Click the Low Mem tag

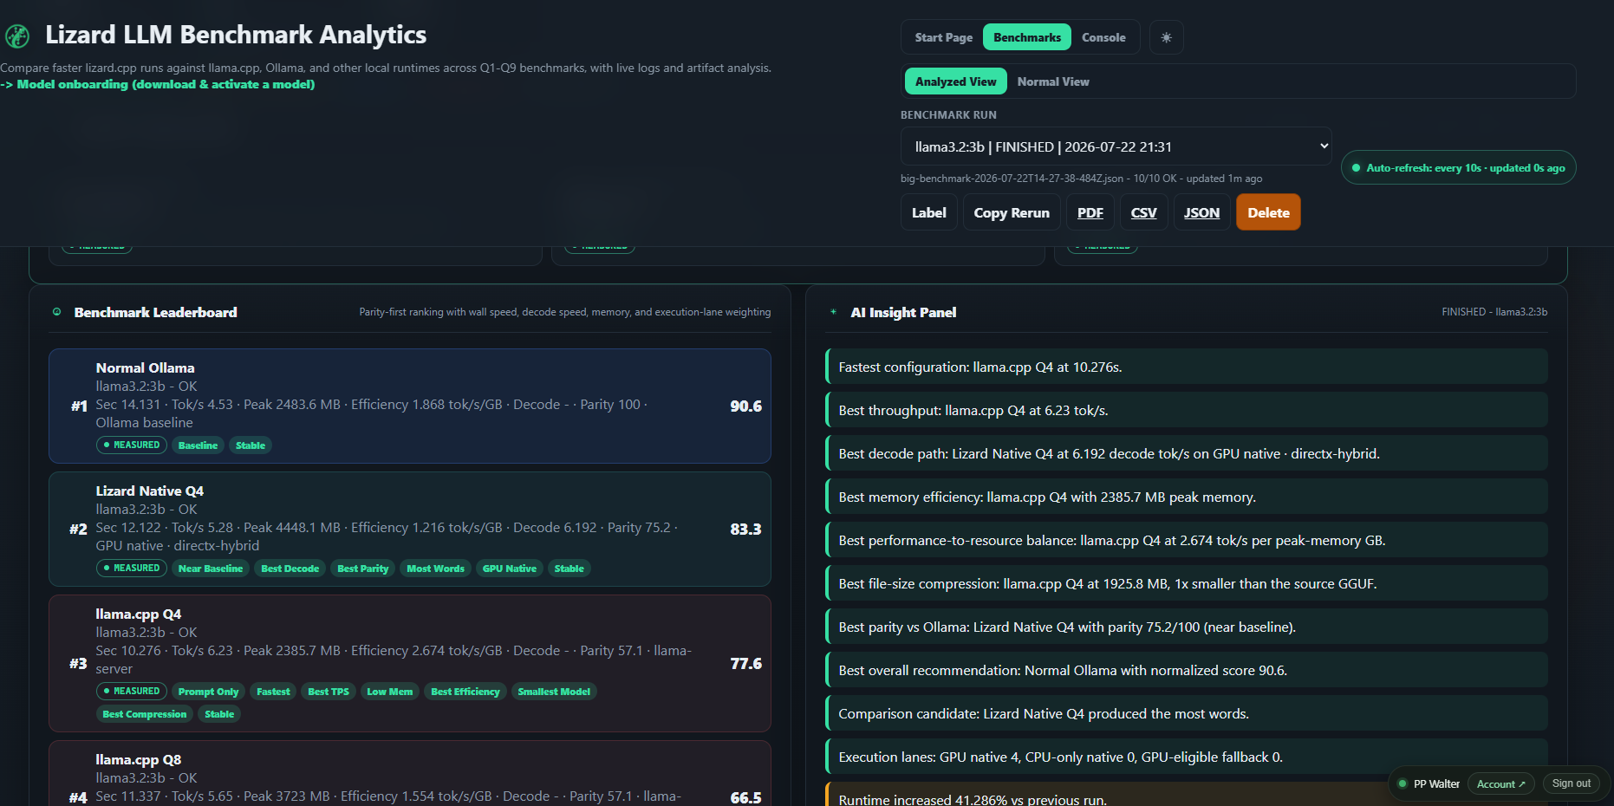[390, 692]
